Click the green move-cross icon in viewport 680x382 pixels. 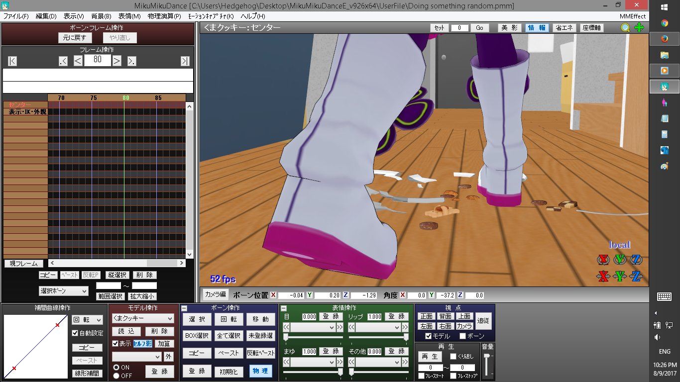[x=639, y=28]
